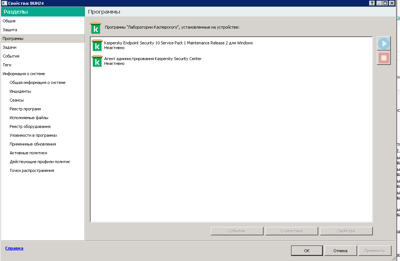Open the Исполняемые файлы subsection
This screenshot has height=261, width=400.
(29, 118)
